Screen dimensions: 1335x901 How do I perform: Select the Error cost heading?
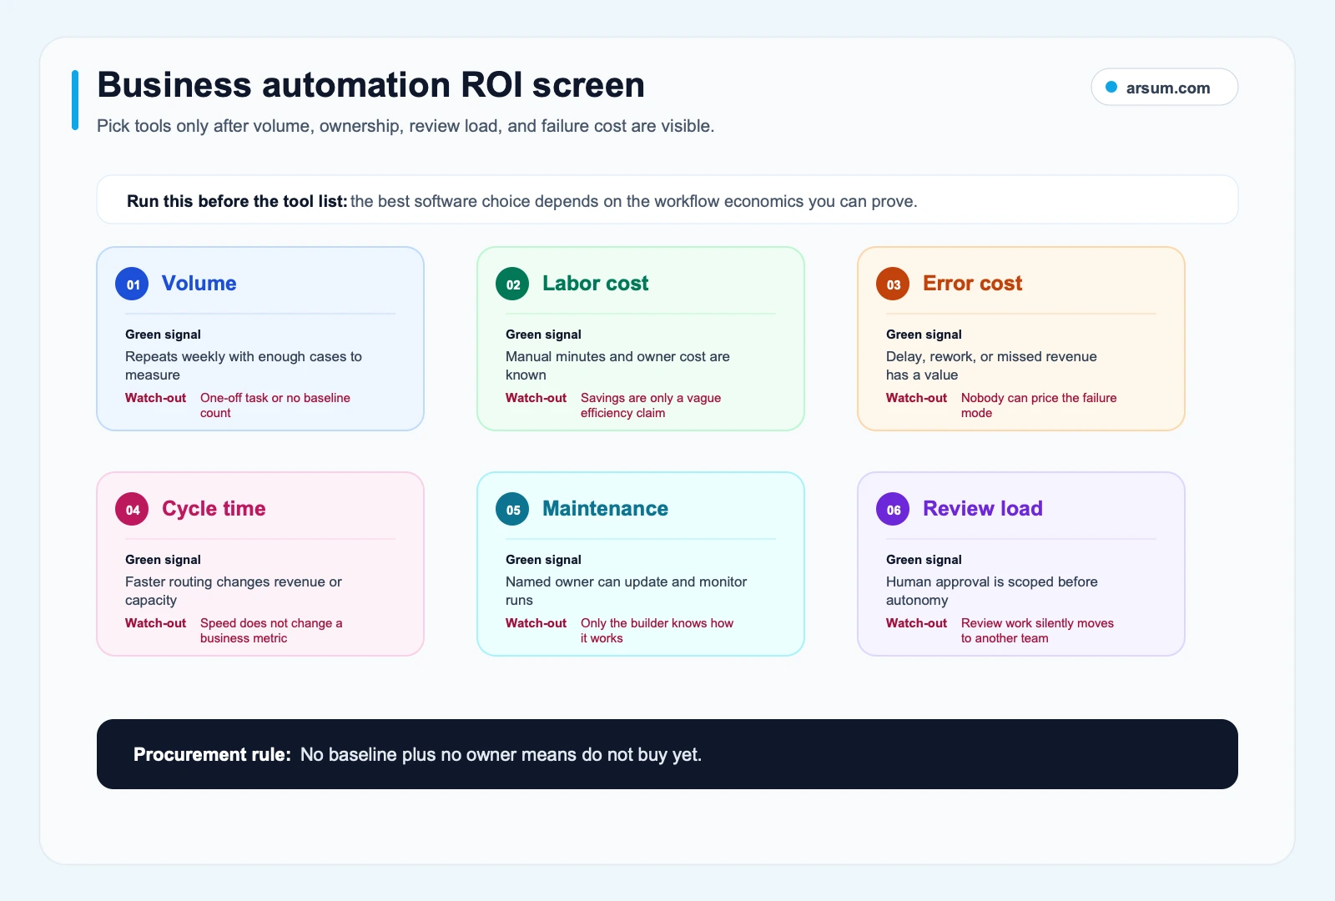[x=972, y=284]
